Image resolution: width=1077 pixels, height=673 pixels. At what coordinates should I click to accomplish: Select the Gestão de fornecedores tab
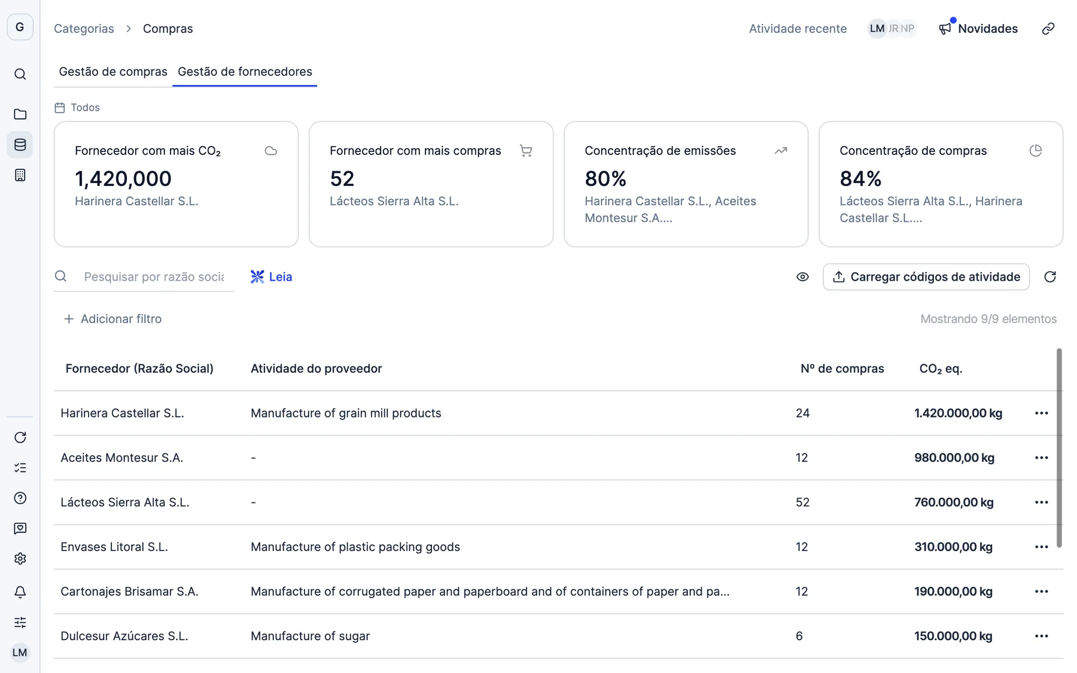[x=245, y=72]
